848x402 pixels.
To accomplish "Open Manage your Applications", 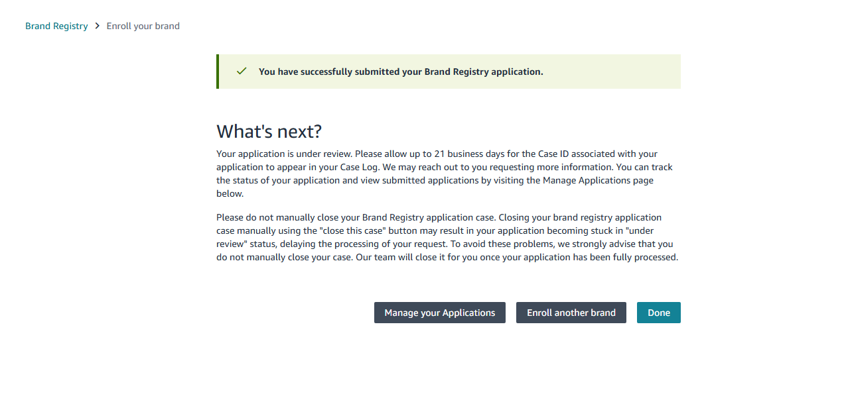I will [439, 313].
